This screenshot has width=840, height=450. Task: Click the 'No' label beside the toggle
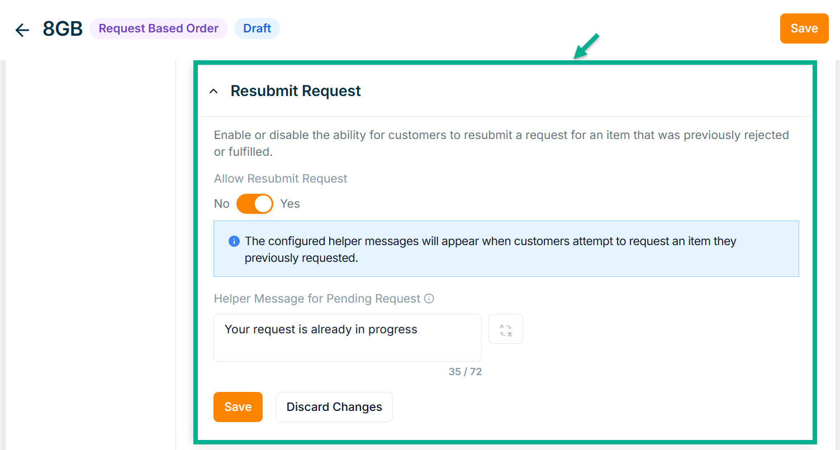(221, 204)
